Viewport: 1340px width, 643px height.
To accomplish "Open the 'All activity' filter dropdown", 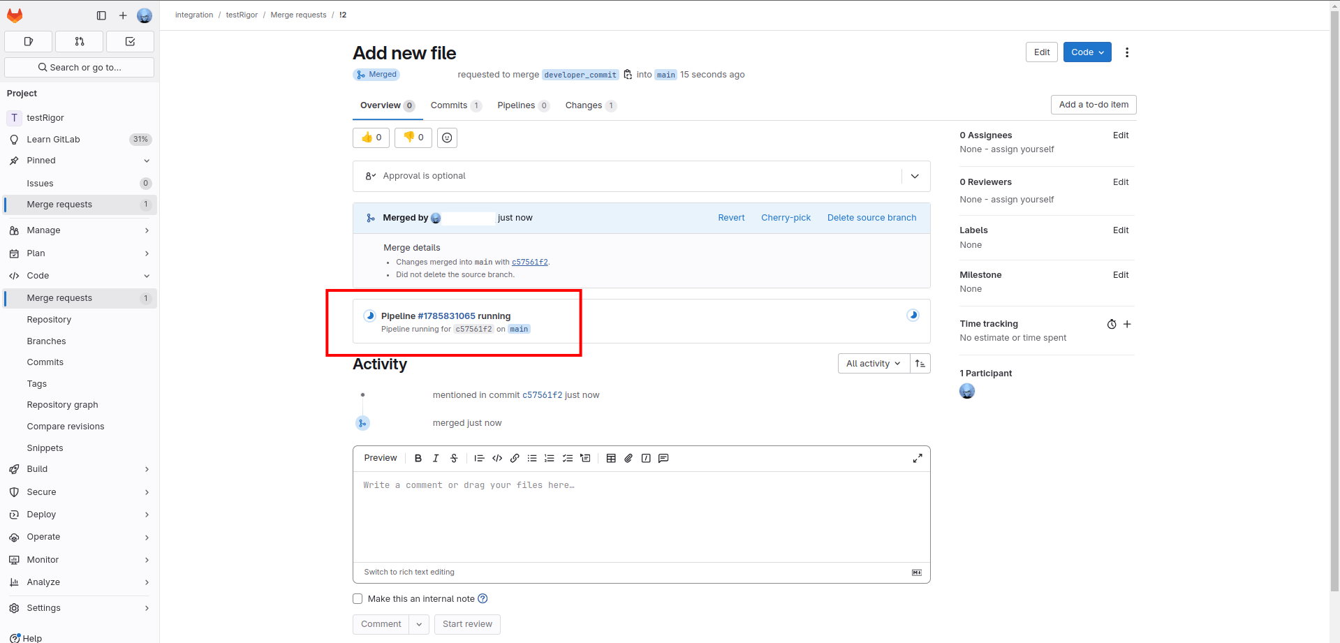I will click(873, 364).
